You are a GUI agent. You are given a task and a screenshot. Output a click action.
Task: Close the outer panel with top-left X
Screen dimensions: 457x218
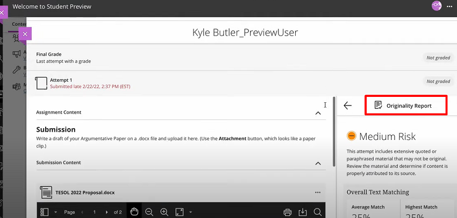tap(2, 13)
